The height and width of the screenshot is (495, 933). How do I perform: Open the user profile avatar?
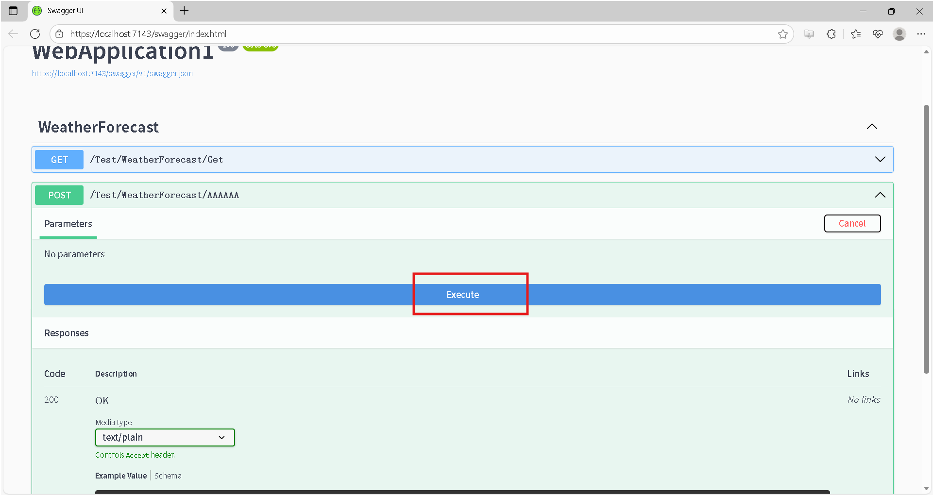tap(899, 34)
